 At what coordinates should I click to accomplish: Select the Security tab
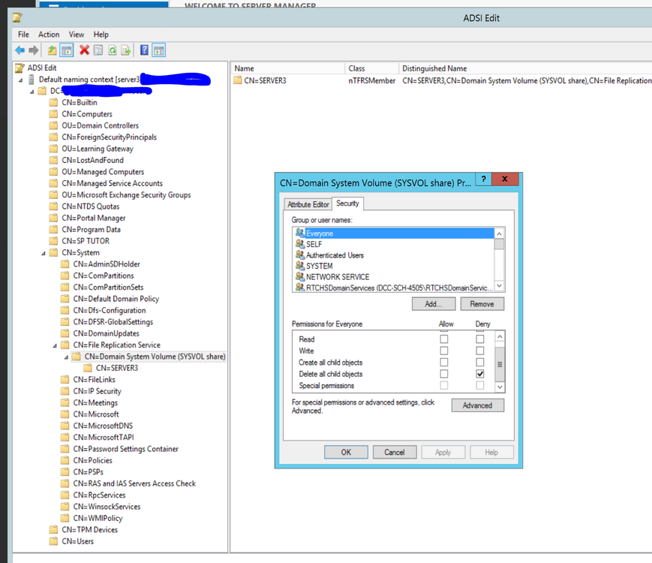coord(347,203)
